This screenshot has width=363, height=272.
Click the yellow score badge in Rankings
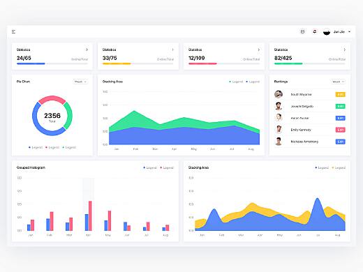(x=341, y=94)
